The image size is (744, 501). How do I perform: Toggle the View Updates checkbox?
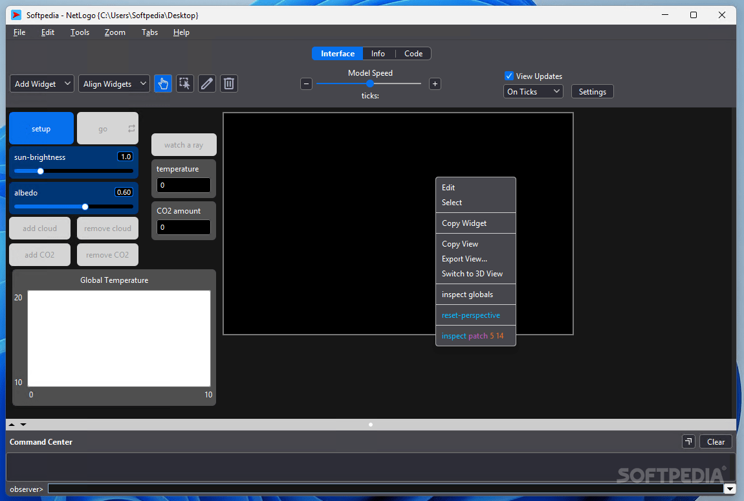pyautogui.click(x=509, y=76)
